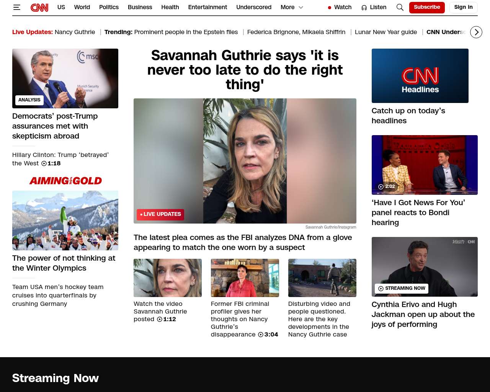The image size is (490, 392).
Task: Open the Politics section
Action: pyautogui.click(x=109, y=7)
